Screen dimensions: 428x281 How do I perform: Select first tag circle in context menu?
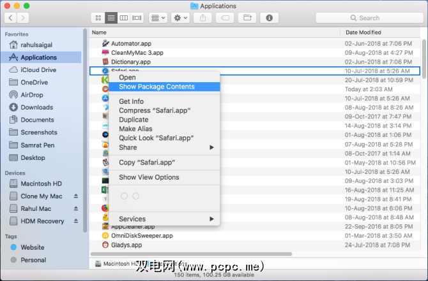point(124,196)
